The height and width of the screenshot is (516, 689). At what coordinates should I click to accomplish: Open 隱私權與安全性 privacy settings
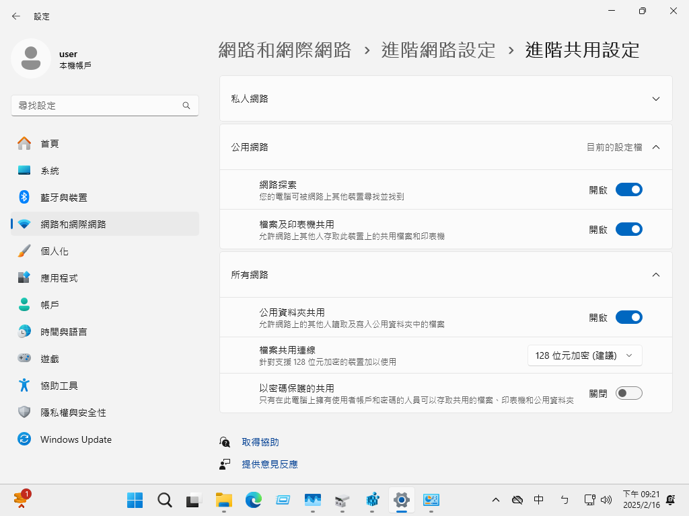73,413
